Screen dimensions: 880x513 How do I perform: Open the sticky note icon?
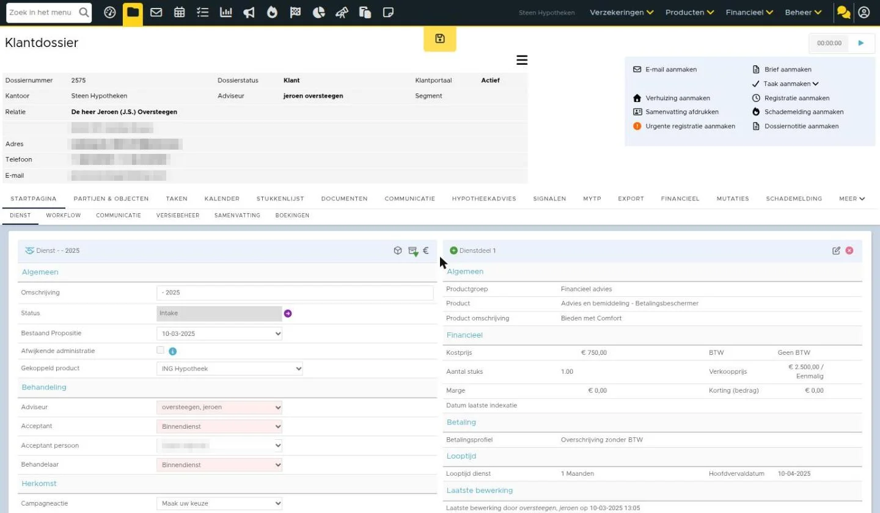point(388,12)
